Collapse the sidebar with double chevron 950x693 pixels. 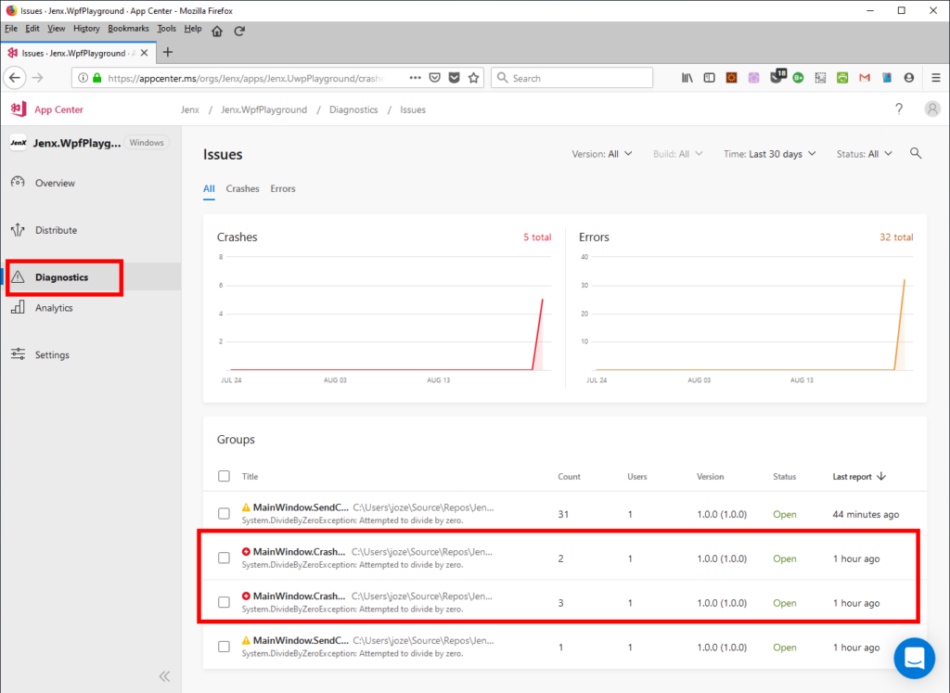coord(165,676)
